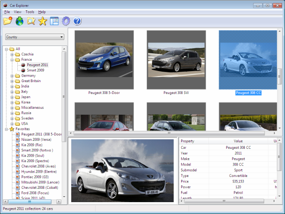
Task: Click the properties table vertical scrollbar thumb
Action: coord(279,157)
